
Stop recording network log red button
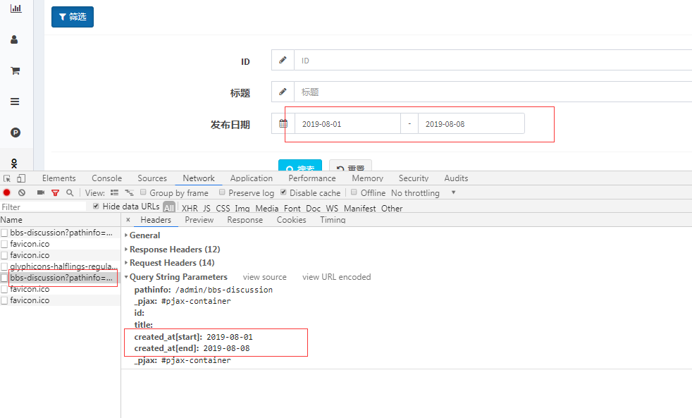tap(6, 192)
